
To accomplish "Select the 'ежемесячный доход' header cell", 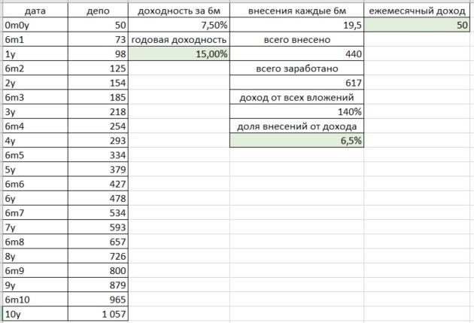I will (x=417, y=11).
